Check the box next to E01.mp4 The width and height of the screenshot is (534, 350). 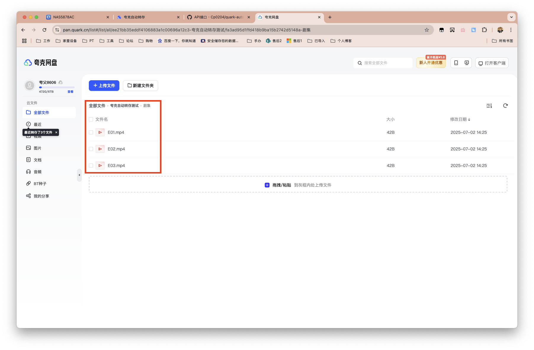tap(91, 132)
